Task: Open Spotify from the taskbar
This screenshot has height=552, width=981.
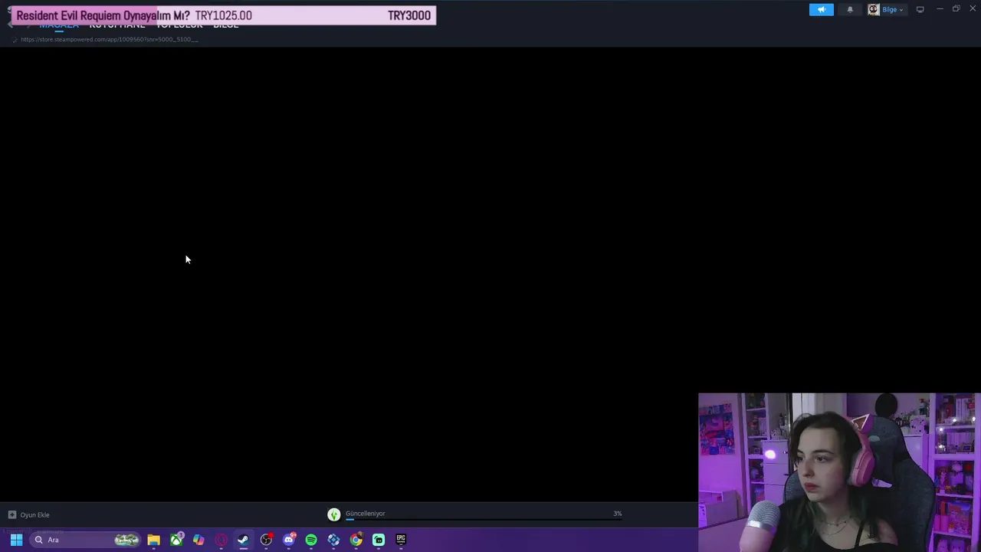Action: [311, 540]
